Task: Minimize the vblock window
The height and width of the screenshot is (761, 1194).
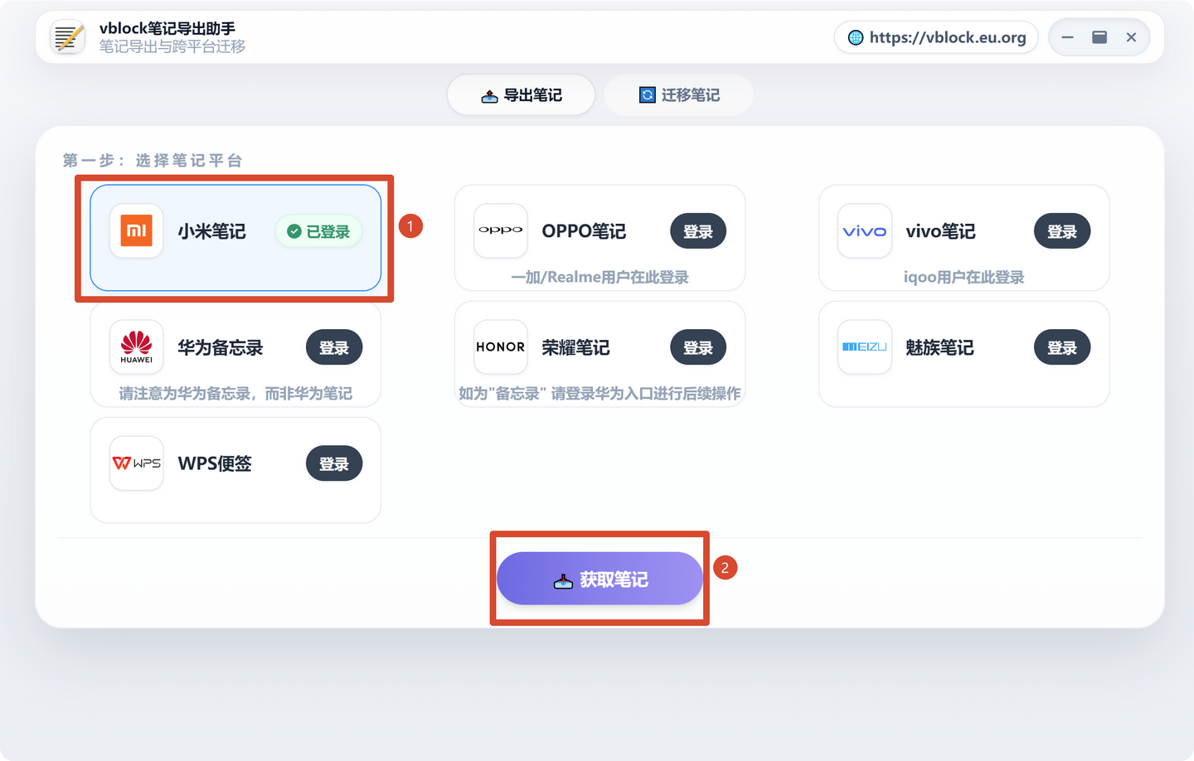Action: 1068,37
